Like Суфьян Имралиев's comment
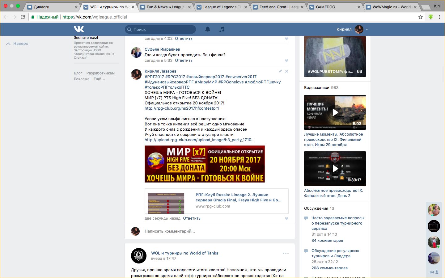This screenshot has height=278, width=445. click(286, 61)
